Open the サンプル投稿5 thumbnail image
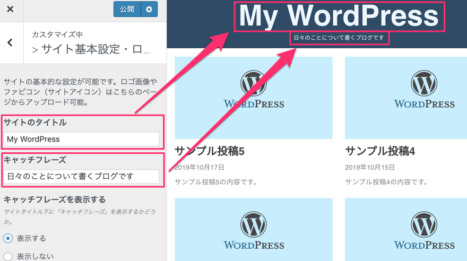 tap(254, 98)
